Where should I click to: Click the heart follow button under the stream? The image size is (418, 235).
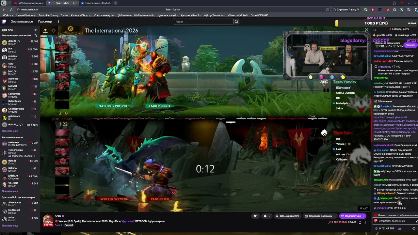click(x=255, y=216)
